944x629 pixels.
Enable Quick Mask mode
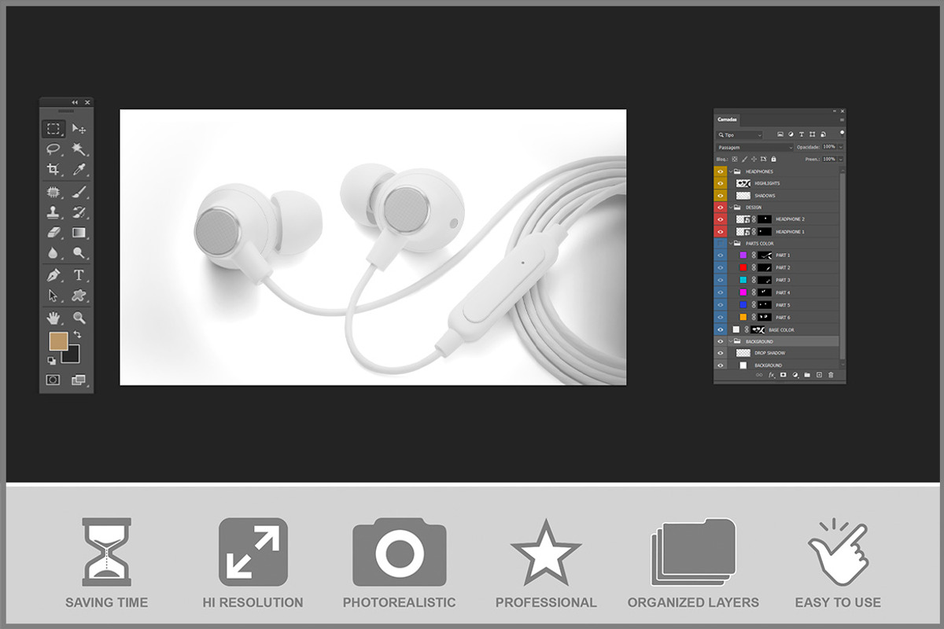pyautogui.click(x=53, y=380)
